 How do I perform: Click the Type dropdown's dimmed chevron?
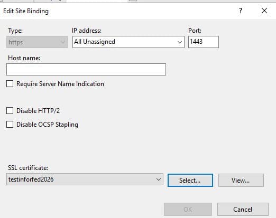coord(63,42)
